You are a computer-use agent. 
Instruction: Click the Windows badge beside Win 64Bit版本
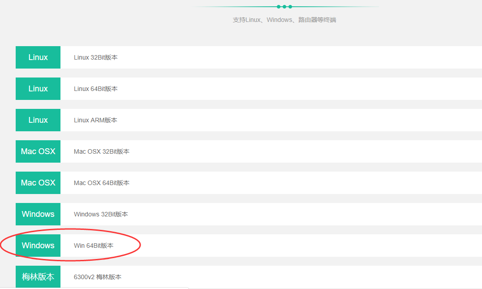[x=38, y=246]
